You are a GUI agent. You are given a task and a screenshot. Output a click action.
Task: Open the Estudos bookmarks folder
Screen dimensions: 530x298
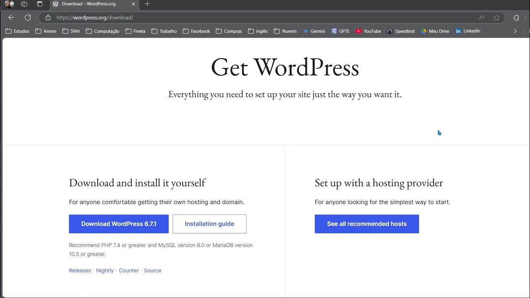[17, 31]
